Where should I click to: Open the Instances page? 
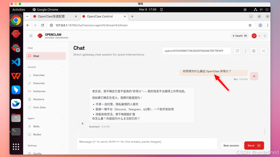(46, 91)
